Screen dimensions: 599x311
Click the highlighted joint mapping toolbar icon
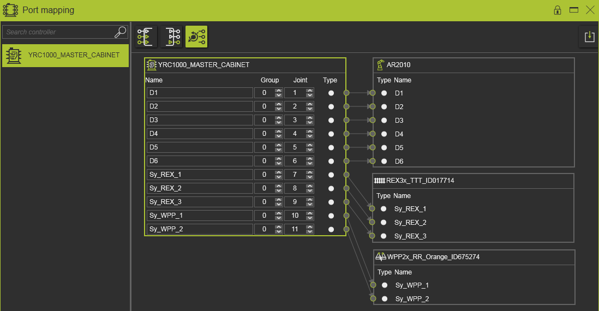[196, 37]
